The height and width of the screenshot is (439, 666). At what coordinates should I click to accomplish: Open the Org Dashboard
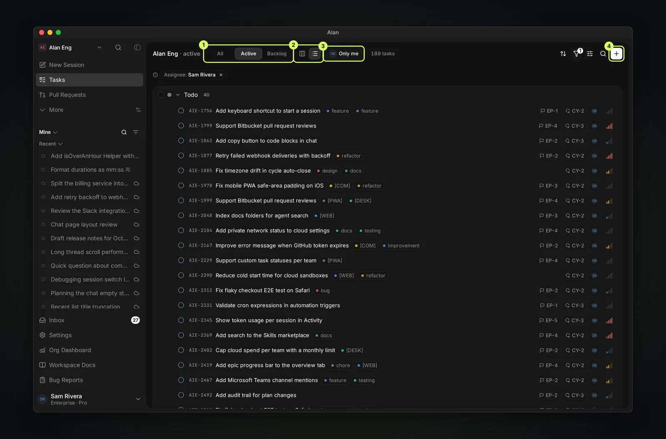(x=89, y=350)
